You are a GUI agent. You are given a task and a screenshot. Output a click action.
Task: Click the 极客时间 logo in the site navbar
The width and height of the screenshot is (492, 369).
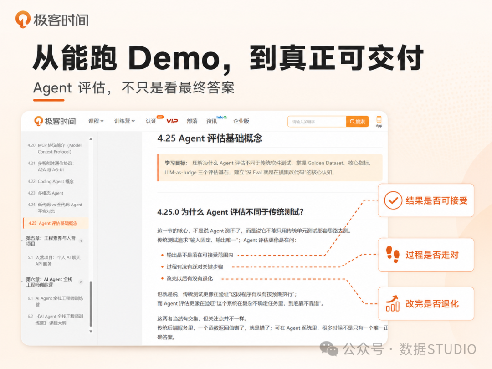[x=55, y=121]
